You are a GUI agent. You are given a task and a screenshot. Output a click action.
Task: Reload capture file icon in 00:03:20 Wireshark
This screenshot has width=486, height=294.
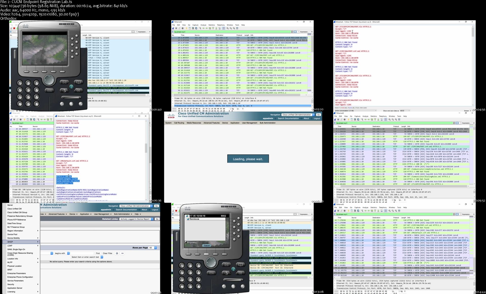196,28
